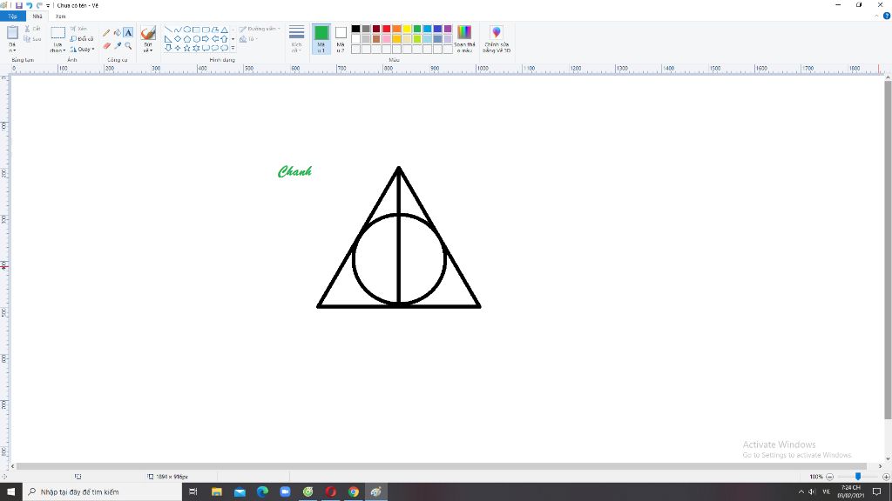This screenshot has height=501, width=892.
Task: Choose the Right triangle shape
Action: 168,38
